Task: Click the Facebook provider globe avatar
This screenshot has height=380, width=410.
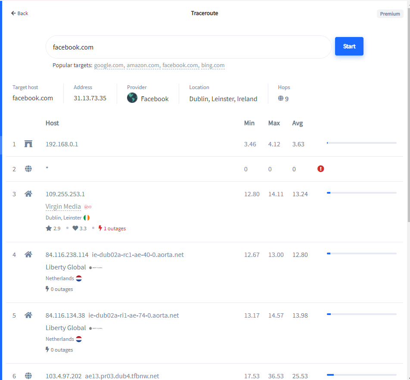Action: (132, 98)
